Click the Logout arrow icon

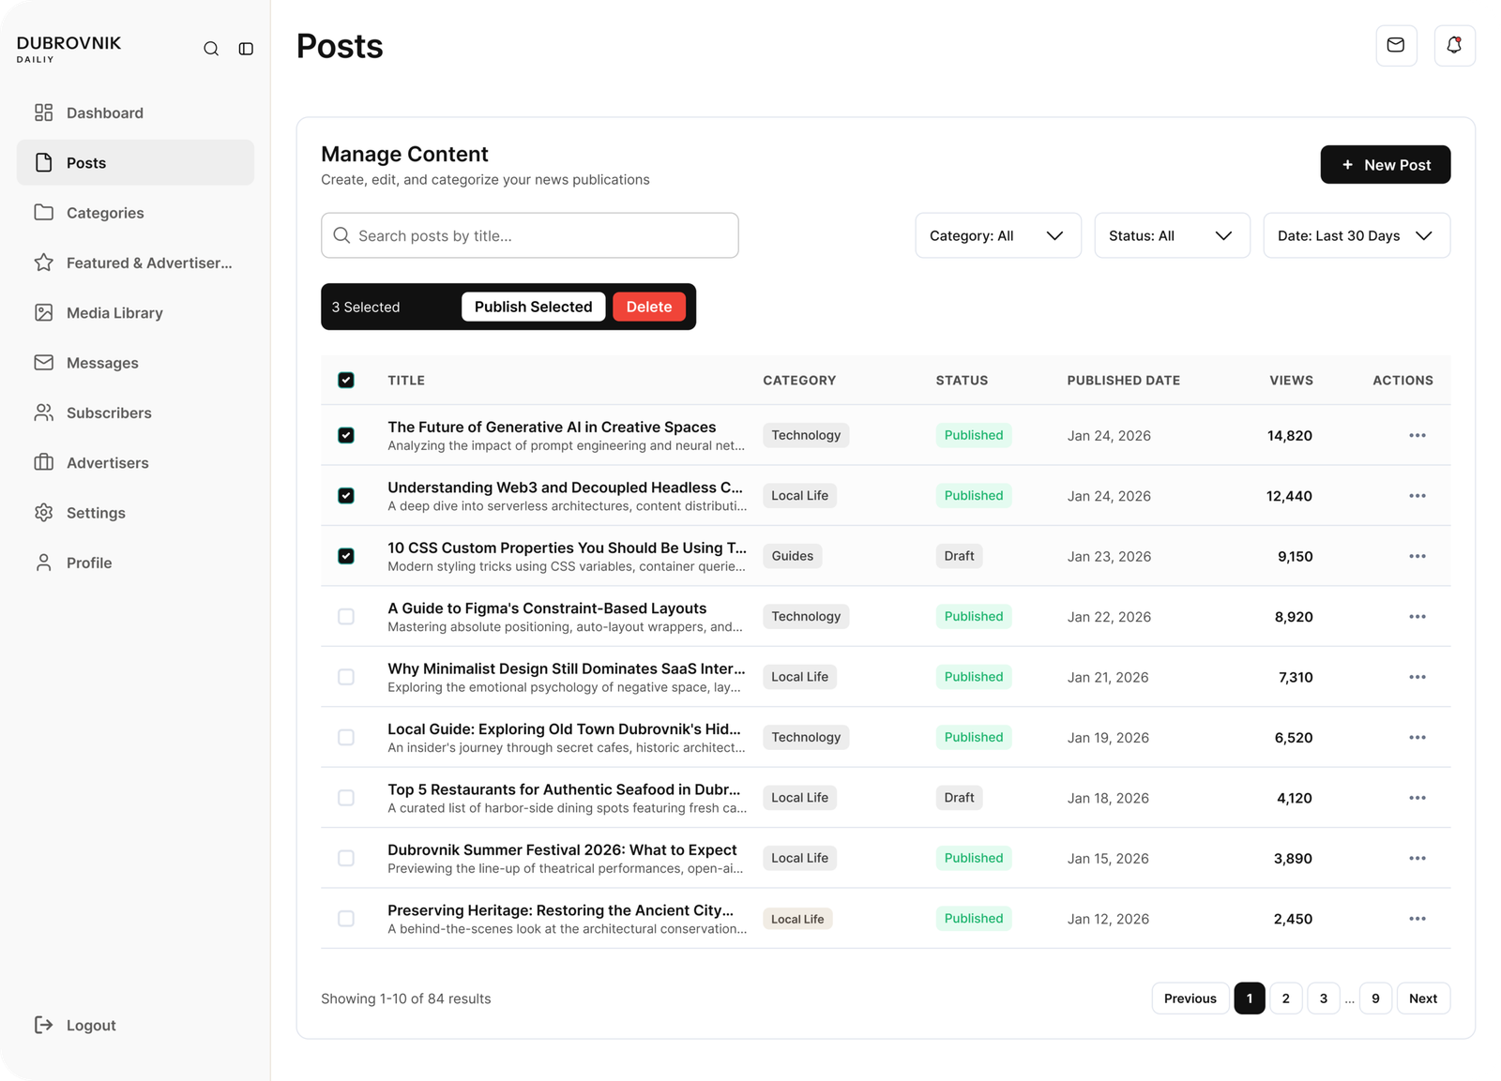[44, 1025]
